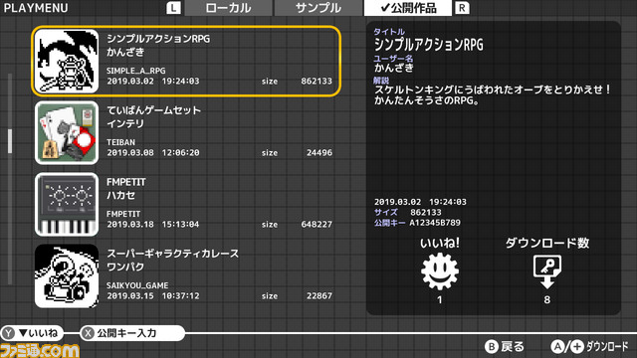Click the download count key icon
Screen dimensions: 637x358
pyautogui.click(x=547, y=271)
